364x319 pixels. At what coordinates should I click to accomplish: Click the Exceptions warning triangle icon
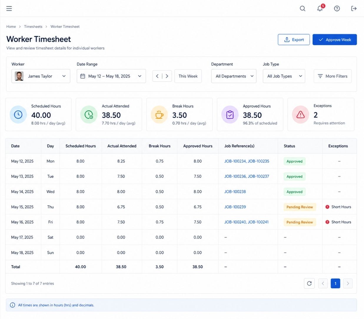(300, 115)
